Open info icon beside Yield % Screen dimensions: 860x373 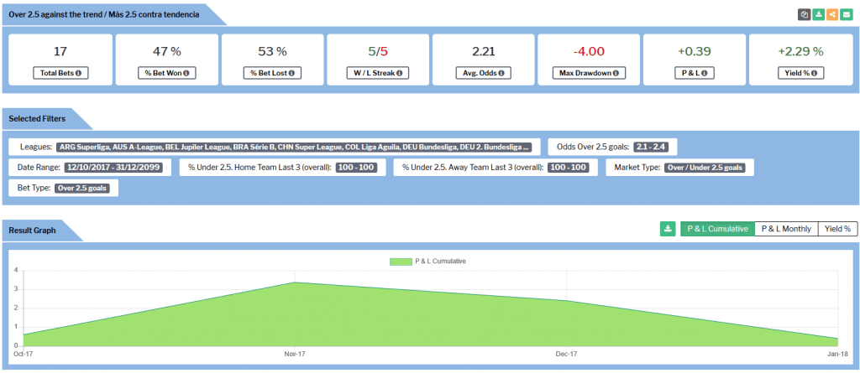coord(815,73)
